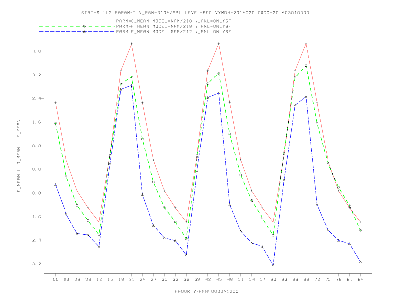This screenshot has width=393, height=304.
Task: Click x-axis forecast hour label 54
Action: (x=252, y=279)
